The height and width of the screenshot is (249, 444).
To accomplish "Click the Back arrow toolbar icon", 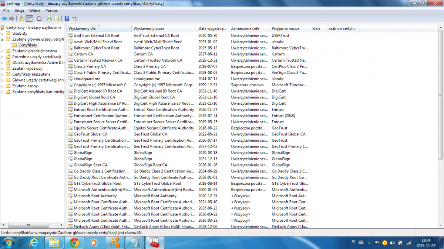I will 4,18.
